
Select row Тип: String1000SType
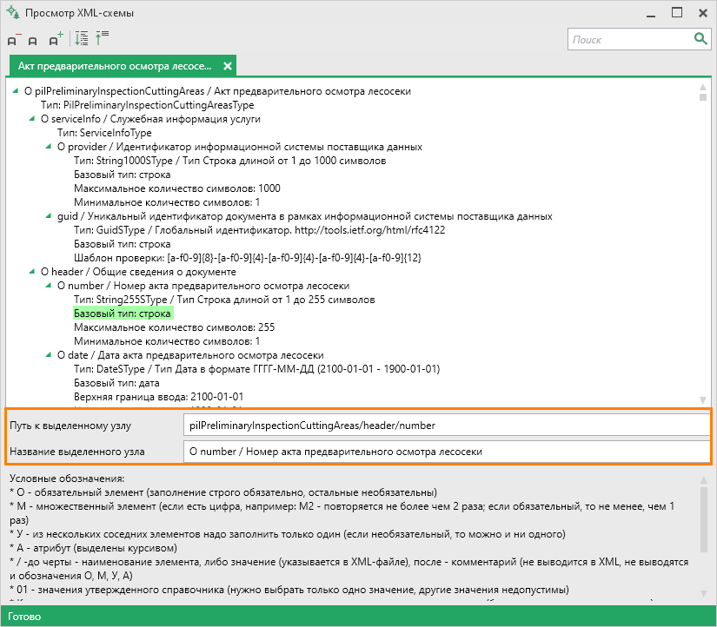(x=230, y=161)
